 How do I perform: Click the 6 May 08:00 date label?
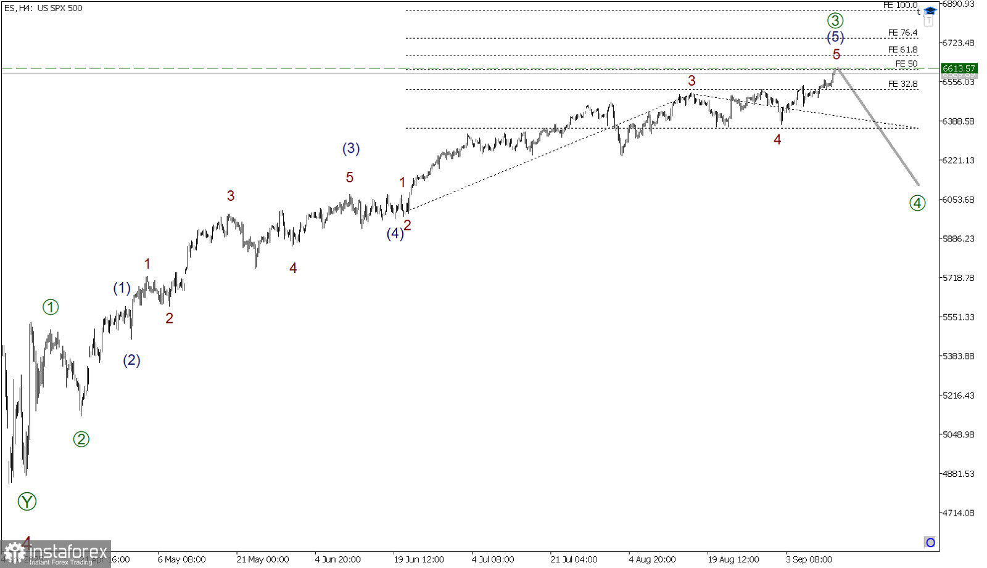(181, 559)
